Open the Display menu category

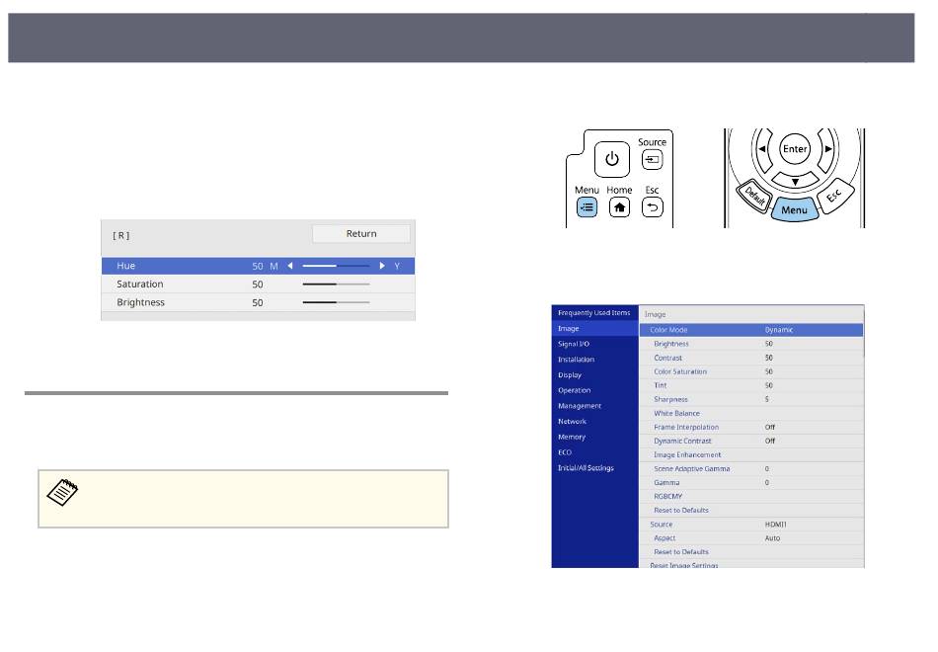594,374
